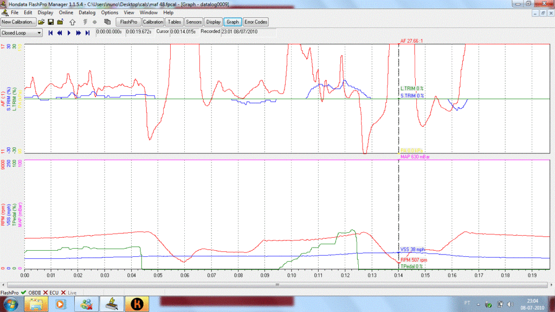The image size is (555, 312).
Task: Click the Open file folder icon
Action: click(x=41, y=22)
